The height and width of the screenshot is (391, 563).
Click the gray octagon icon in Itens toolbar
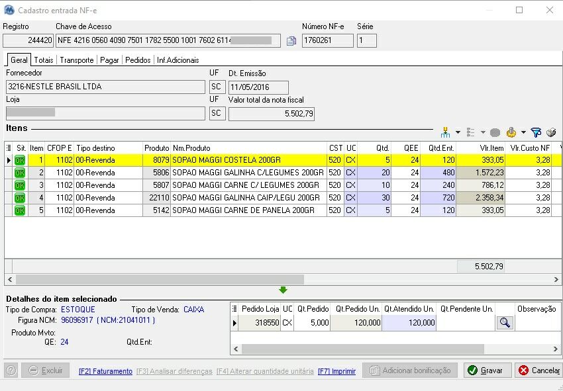(x=495, y=133)
